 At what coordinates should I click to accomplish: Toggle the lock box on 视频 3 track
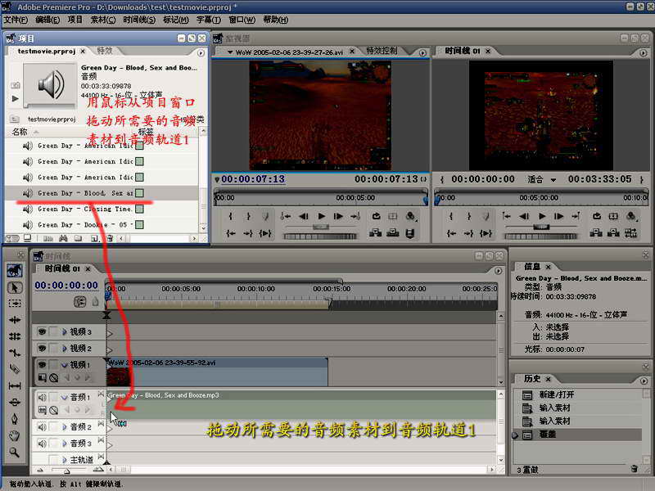coord(53,331)
